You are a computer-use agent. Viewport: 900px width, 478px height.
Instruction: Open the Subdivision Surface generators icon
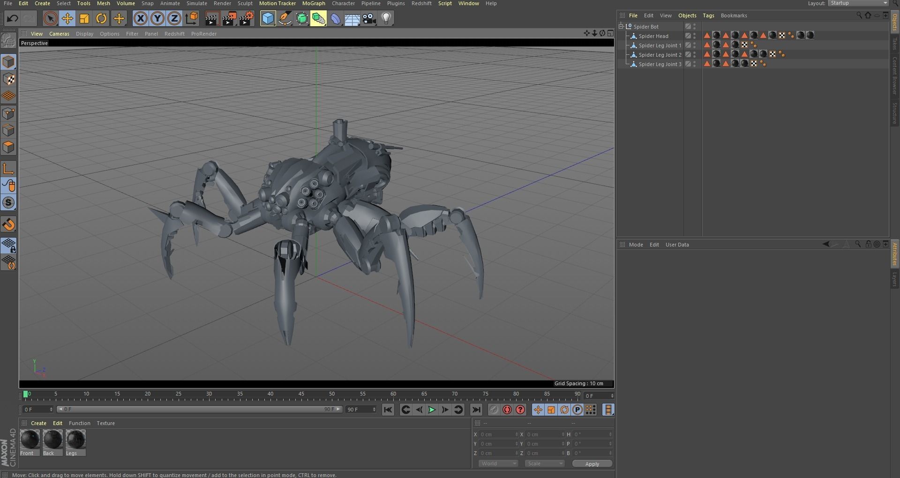coord(302,19)
